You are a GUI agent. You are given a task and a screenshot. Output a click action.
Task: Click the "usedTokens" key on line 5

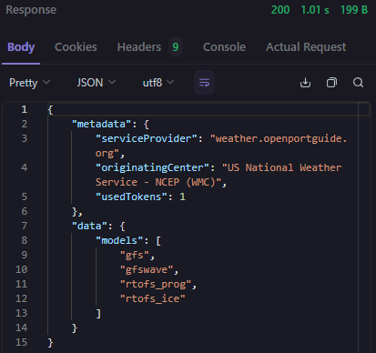pyautogui.click(x=131, y=197)
